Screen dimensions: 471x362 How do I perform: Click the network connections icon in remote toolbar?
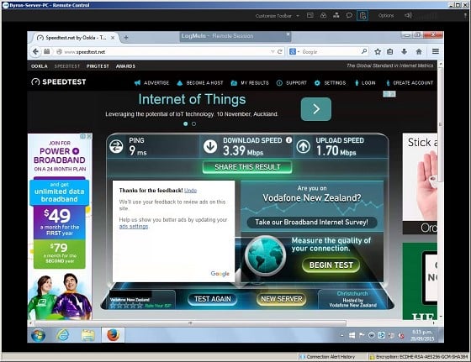(x=336, y=15)
